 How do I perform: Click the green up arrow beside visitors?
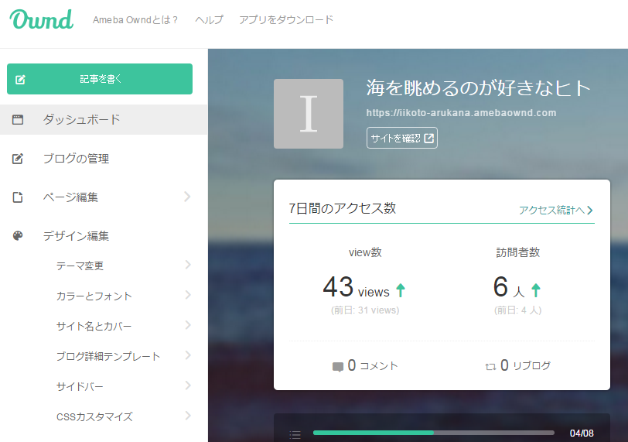pyautogui.click(x=536, y=290)
